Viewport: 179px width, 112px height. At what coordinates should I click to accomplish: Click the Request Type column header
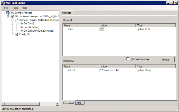tap(156, 25)
